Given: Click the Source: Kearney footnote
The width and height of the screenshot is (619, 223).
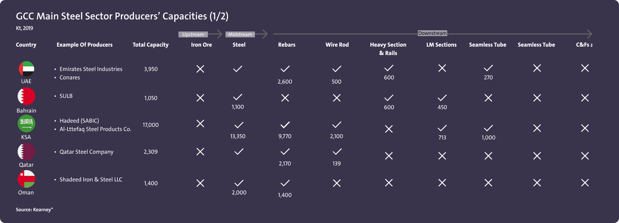Looking at the screenshot, I should [x=34, y=209].
